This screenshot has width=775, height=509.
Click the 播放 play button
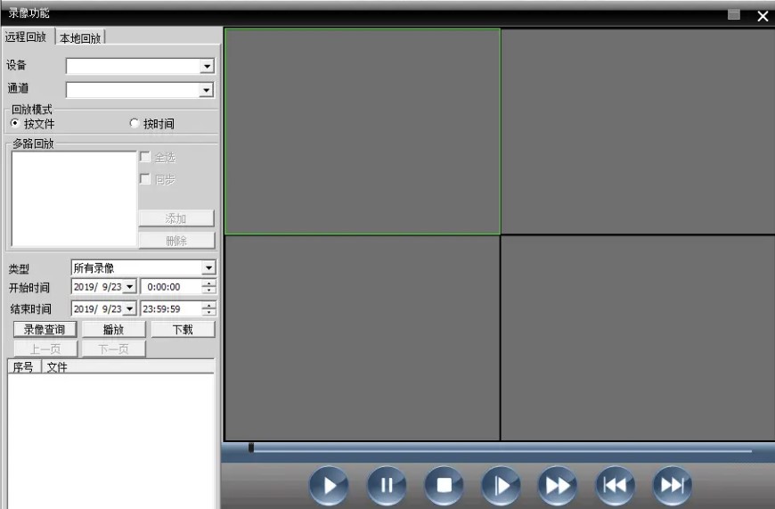click(114, 330)
